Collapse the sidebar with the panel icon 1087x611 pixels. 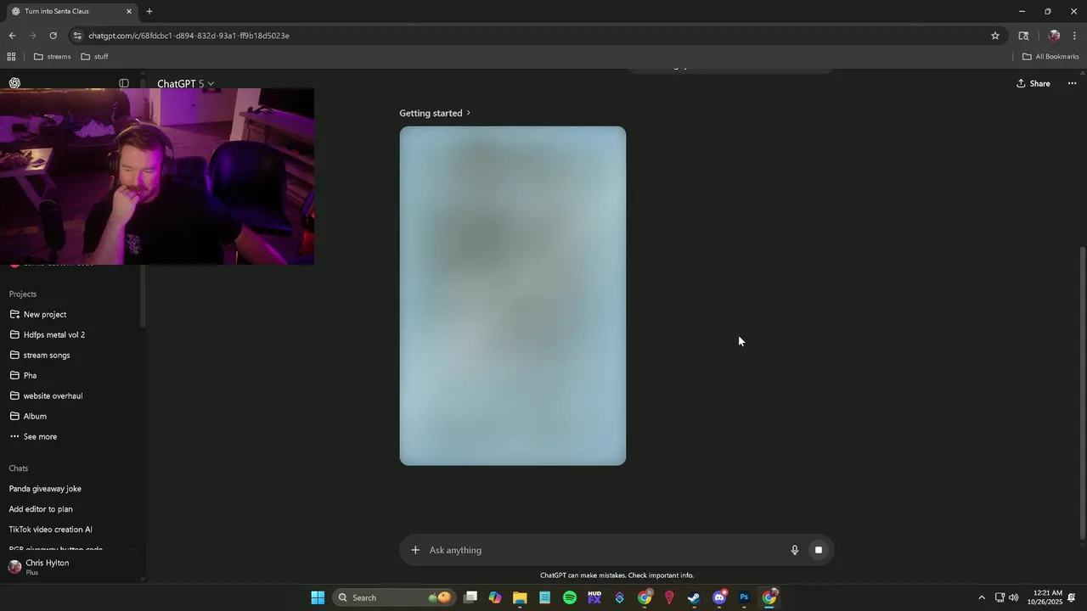click(124, 83)
